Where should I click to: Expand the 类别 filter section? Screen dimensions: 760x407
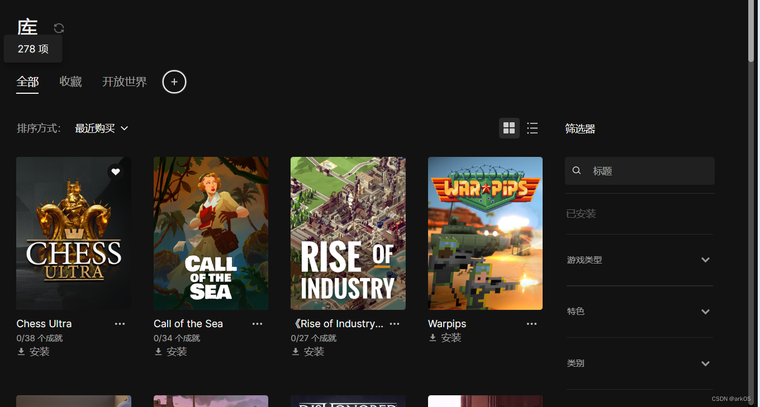click(x=640, y=363)
